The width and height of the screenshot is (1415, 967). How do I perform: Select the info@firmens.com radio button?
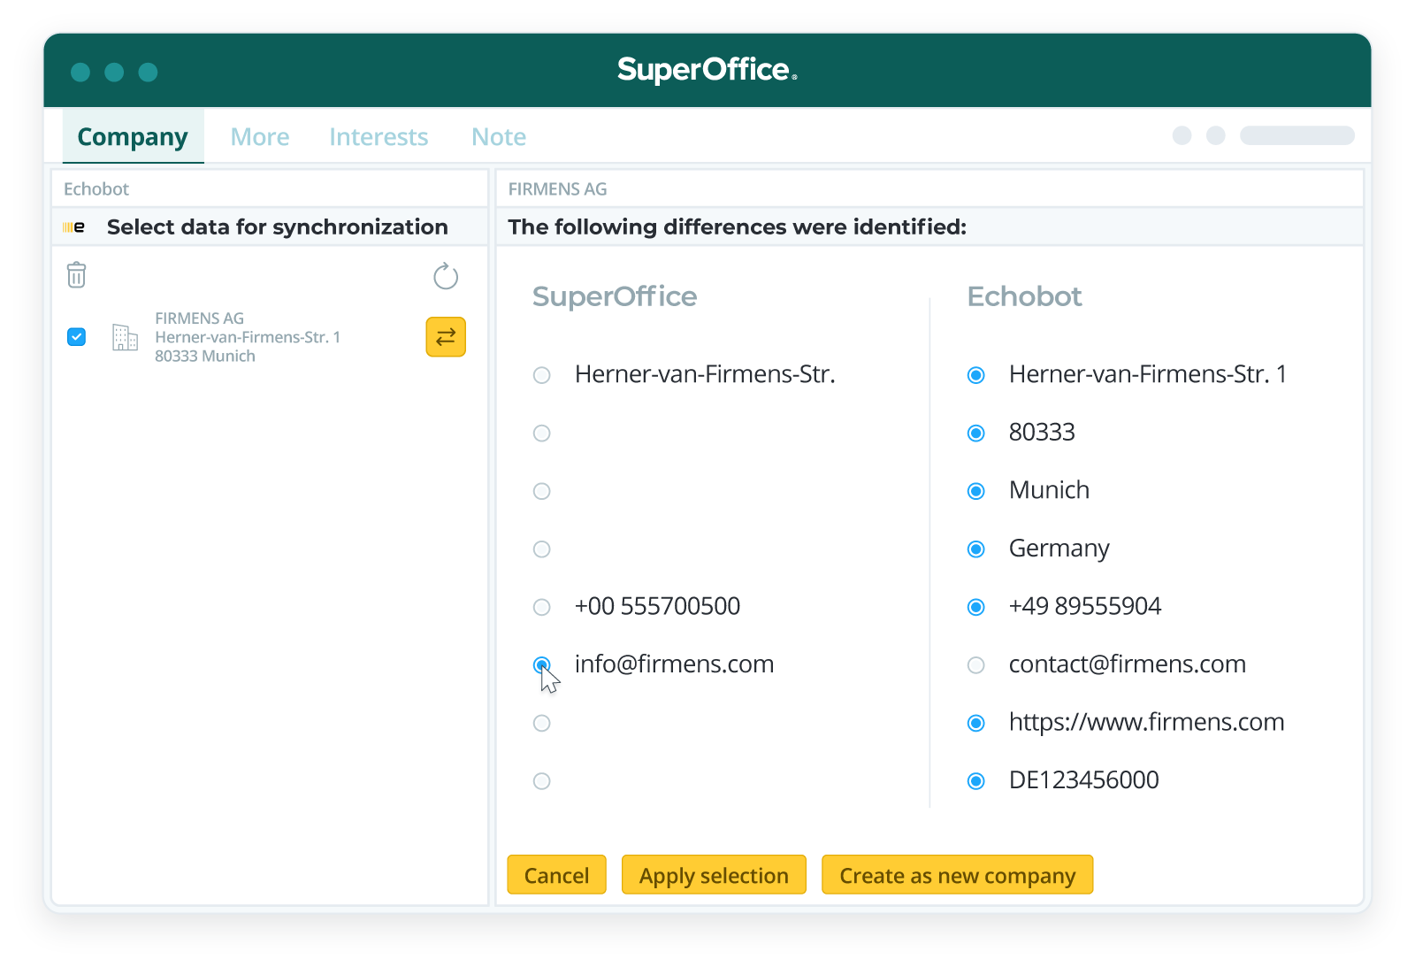(541, 664)
